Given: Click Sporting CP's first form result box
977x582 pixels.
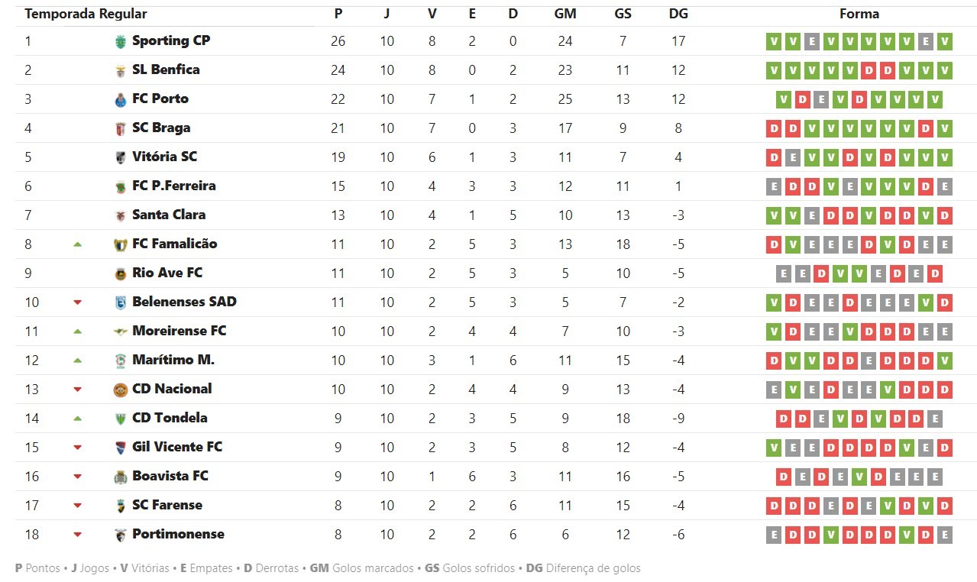Looking at the screenshot, I should point(774,41).
